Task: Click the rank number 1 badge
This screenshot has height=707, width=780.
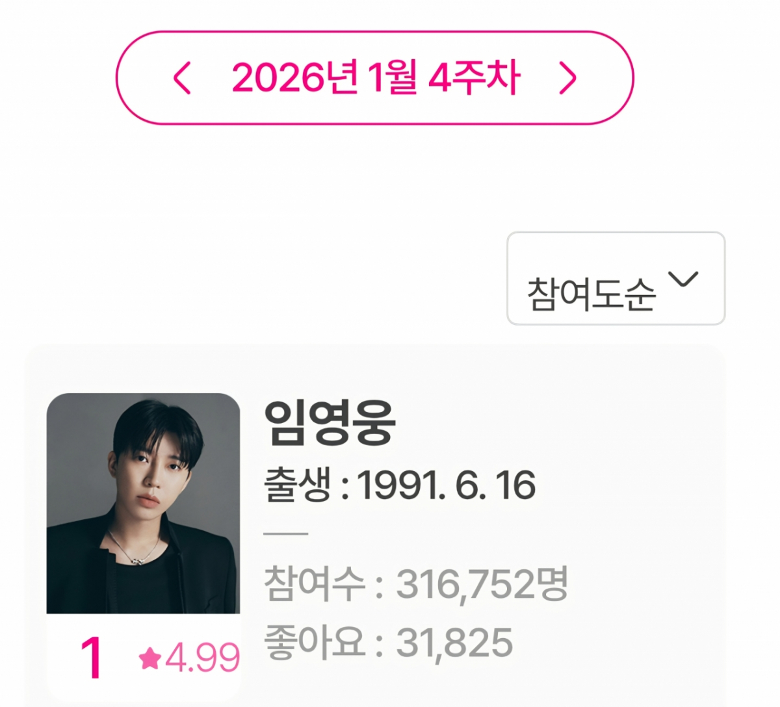Action: point(91,658)
